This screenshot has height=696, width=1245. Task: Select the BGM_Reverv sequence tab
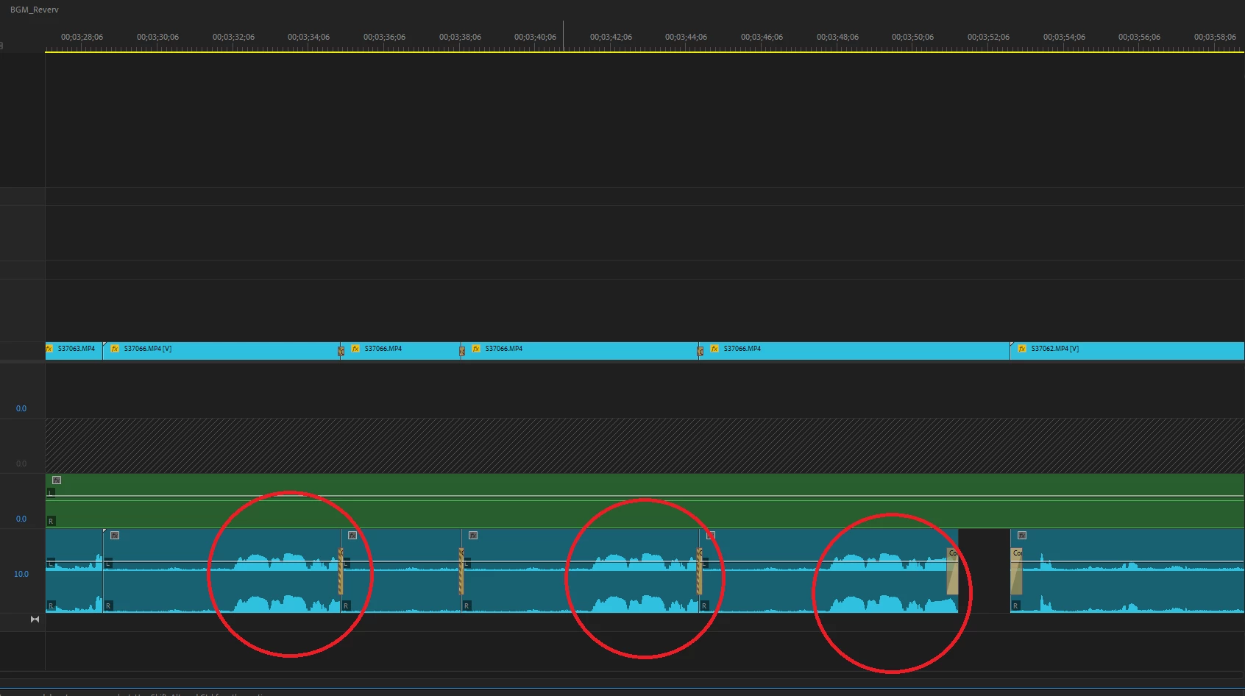[35, 10]
